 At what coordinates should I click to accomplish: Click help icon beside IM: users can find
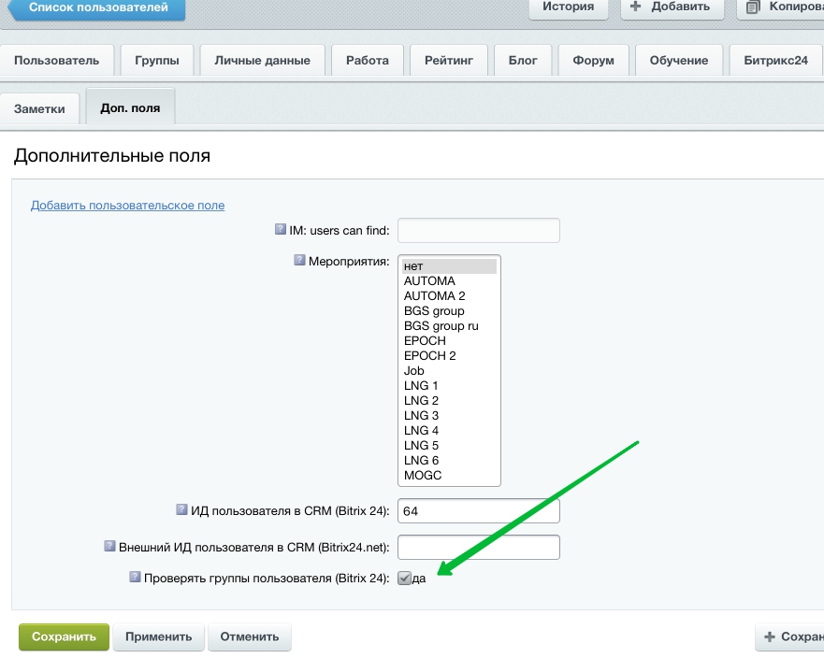tap(280, 230)
